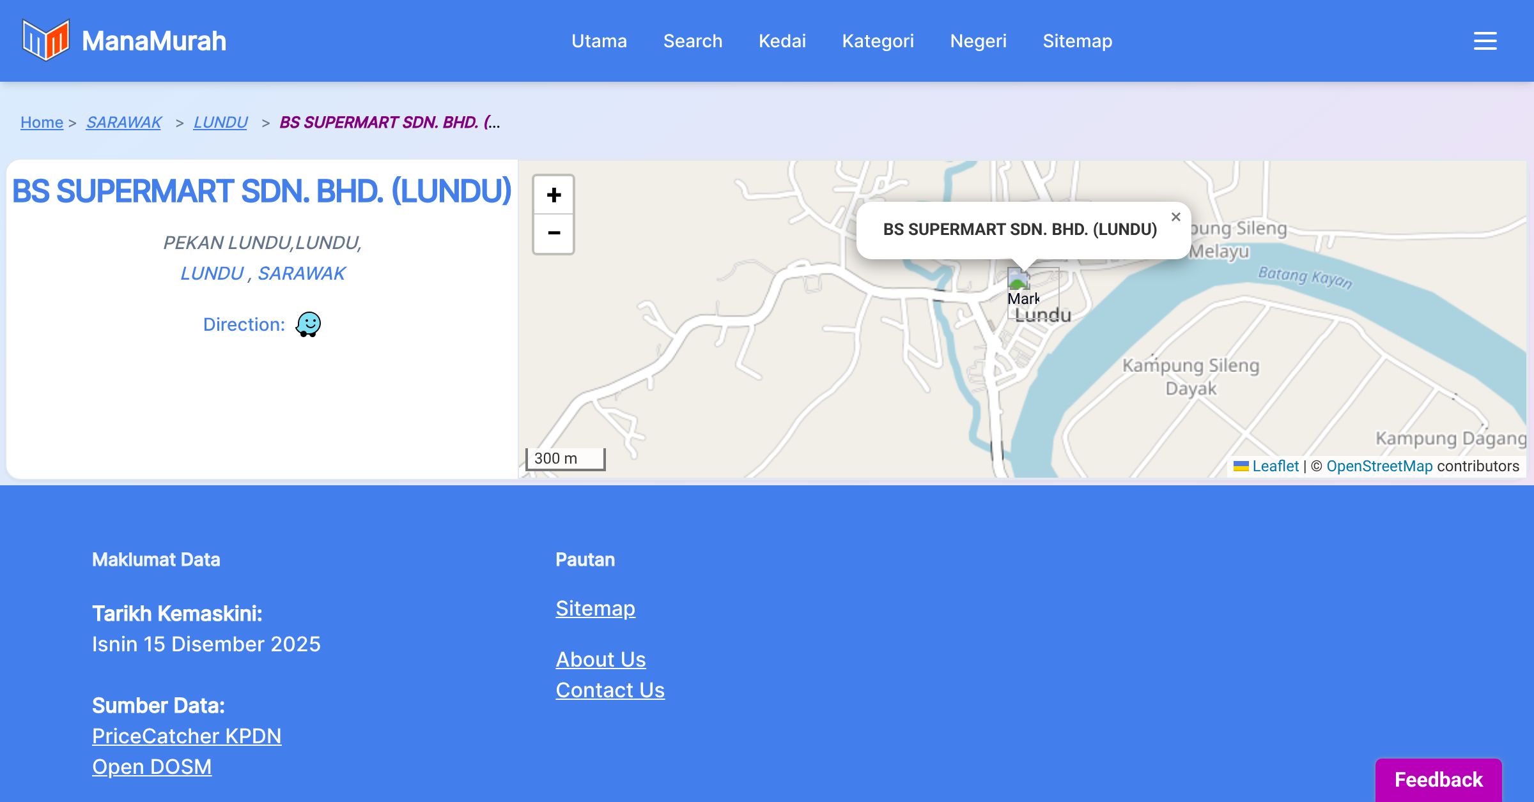
Task: Open the Kategori navigation item
Action: pyautogui.click(x=878, y=41)
